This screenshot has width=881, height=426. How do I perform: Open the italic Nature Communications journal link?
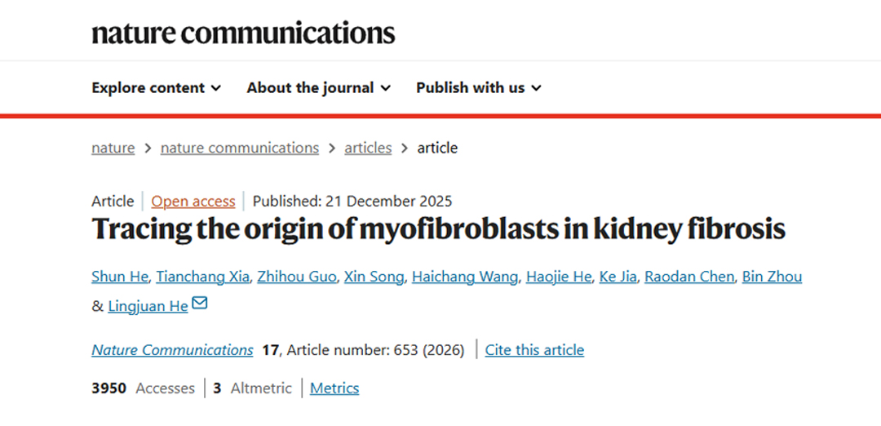tap(172, 350)
